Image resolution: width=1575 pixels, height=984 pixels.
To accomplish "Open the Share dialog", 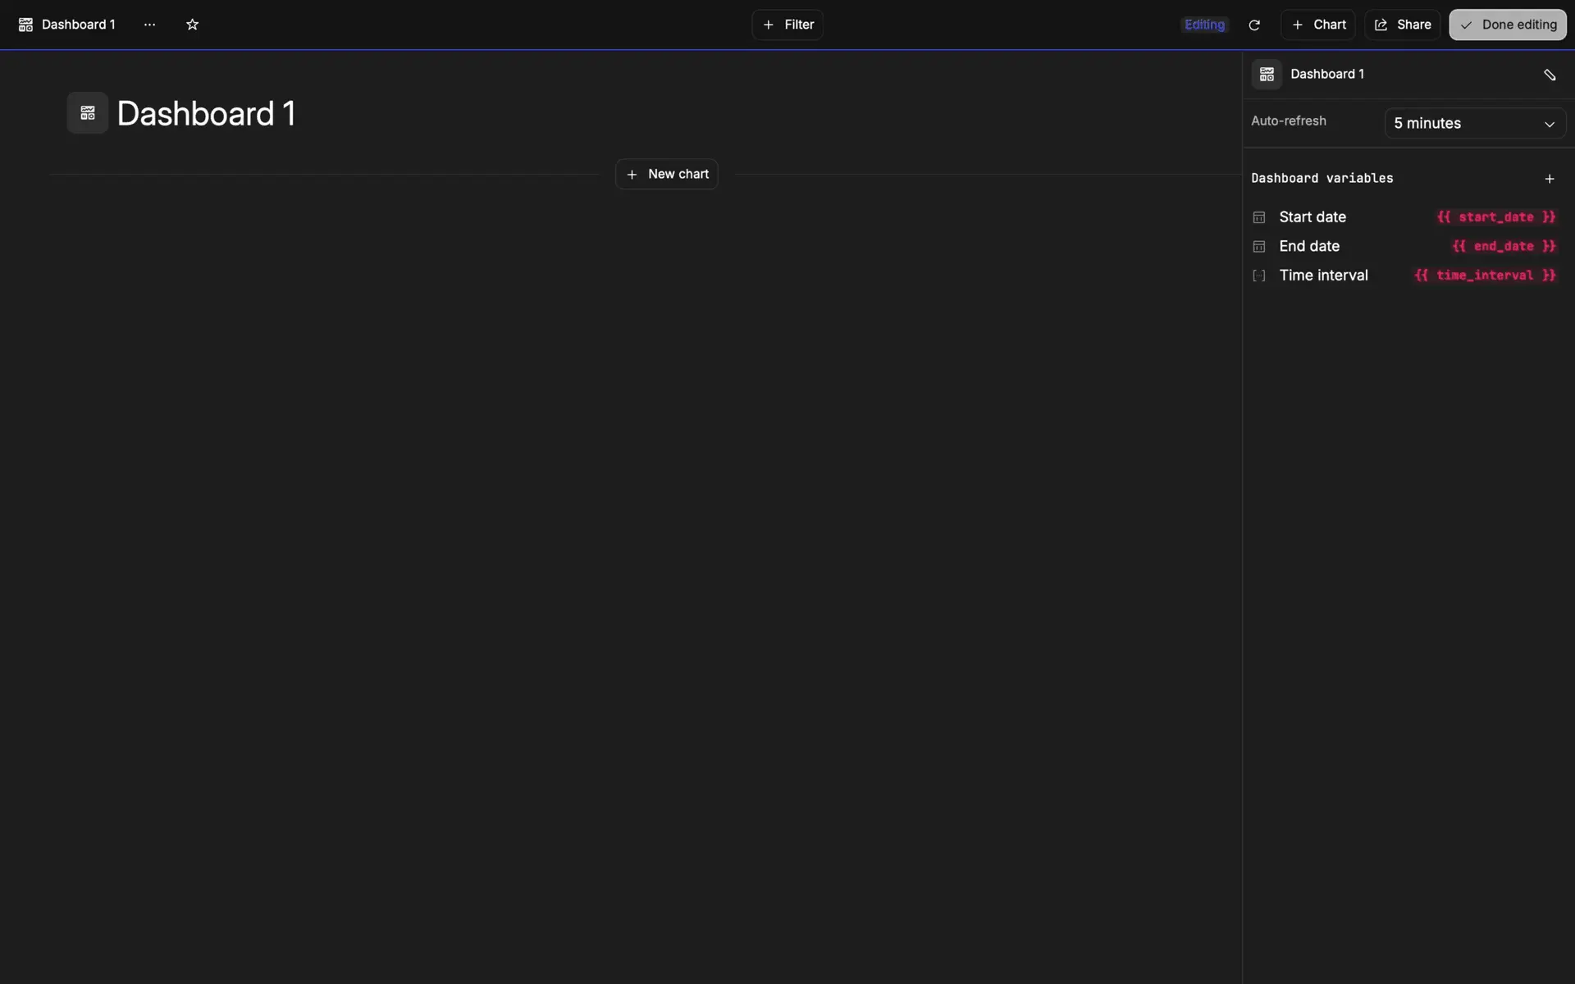I will click(1402, 25).
